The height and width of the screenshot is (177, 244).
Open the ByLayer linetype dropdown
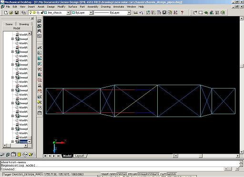point(129,12)
